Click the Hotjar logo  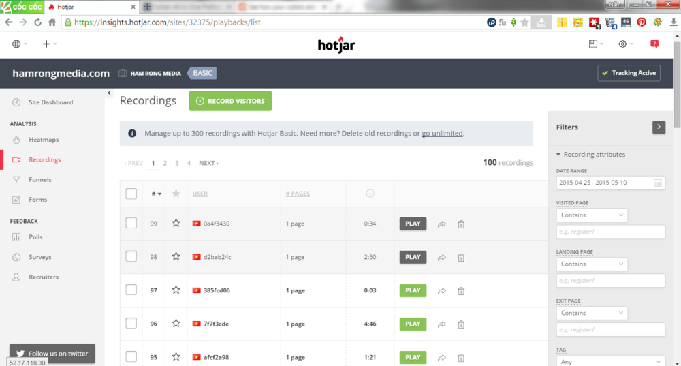[x=336, y=45]
